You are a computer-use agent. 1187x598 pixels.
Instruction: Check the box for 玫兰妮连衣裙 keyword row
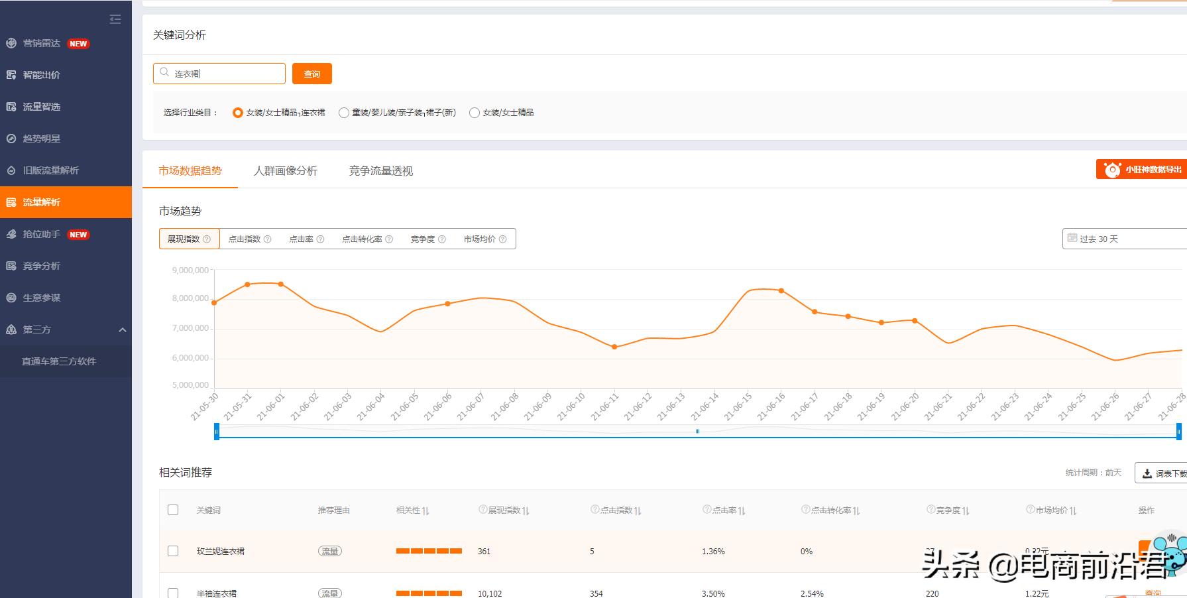pyautogui.click(x=173, y=551)
